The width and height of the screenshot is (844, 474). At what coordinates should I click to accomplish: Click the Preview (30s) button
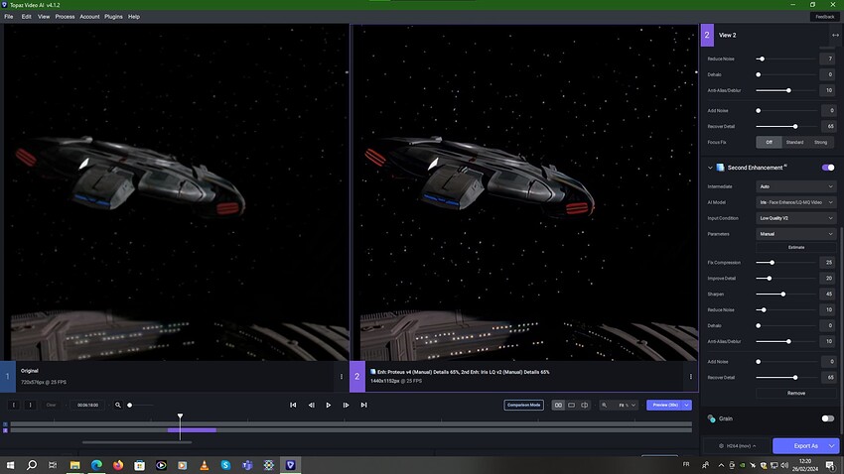(x=664, y=405)
